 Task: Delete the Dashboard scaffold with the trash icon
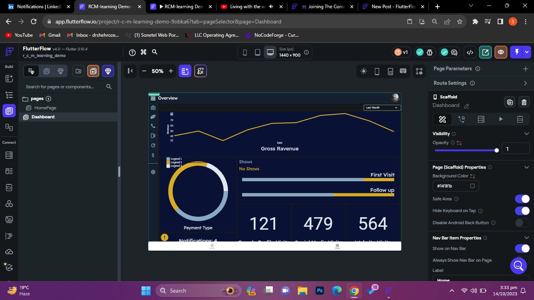click(x=524, y=102)
